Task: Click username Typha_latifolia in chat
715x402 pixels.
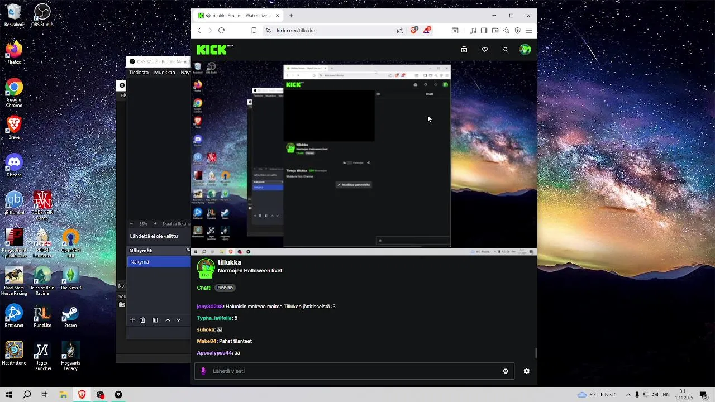Action: (214, 318)
